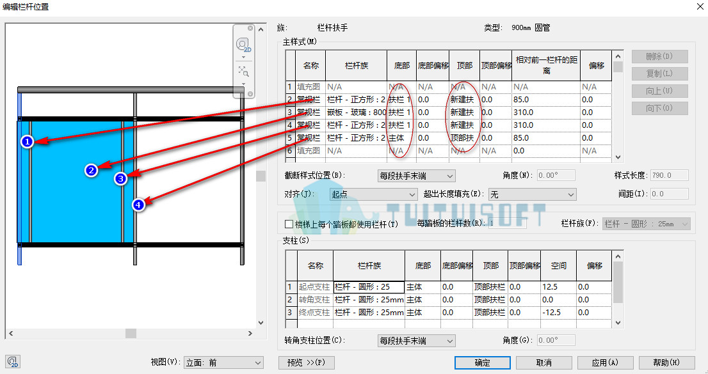The image size is (708, 374).
Task: Click the 角度(N) input field
Action: coord(556,175)
